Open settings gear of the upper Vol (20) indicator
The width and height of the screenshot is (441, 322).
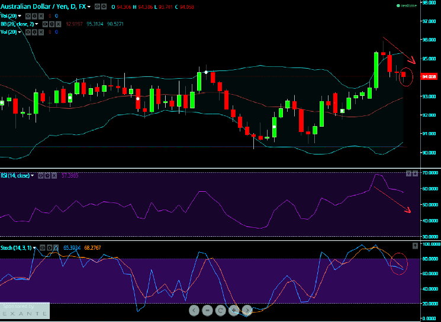[x=34, y=16]
